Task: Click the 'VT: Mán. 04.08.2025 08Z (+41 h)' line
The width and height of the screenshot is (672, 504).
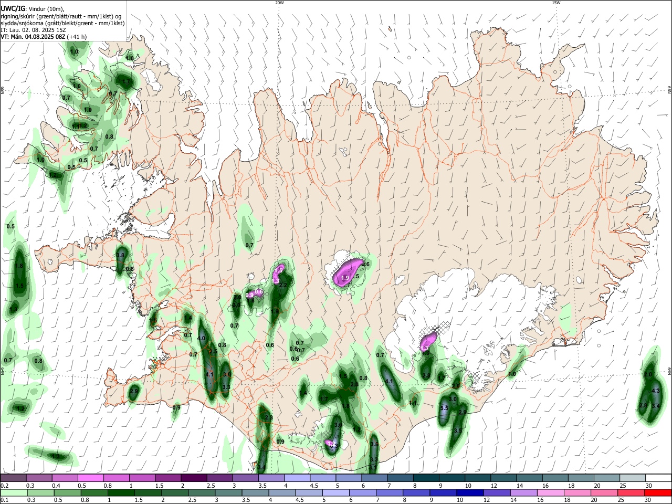Action: (x=44, y=37)
